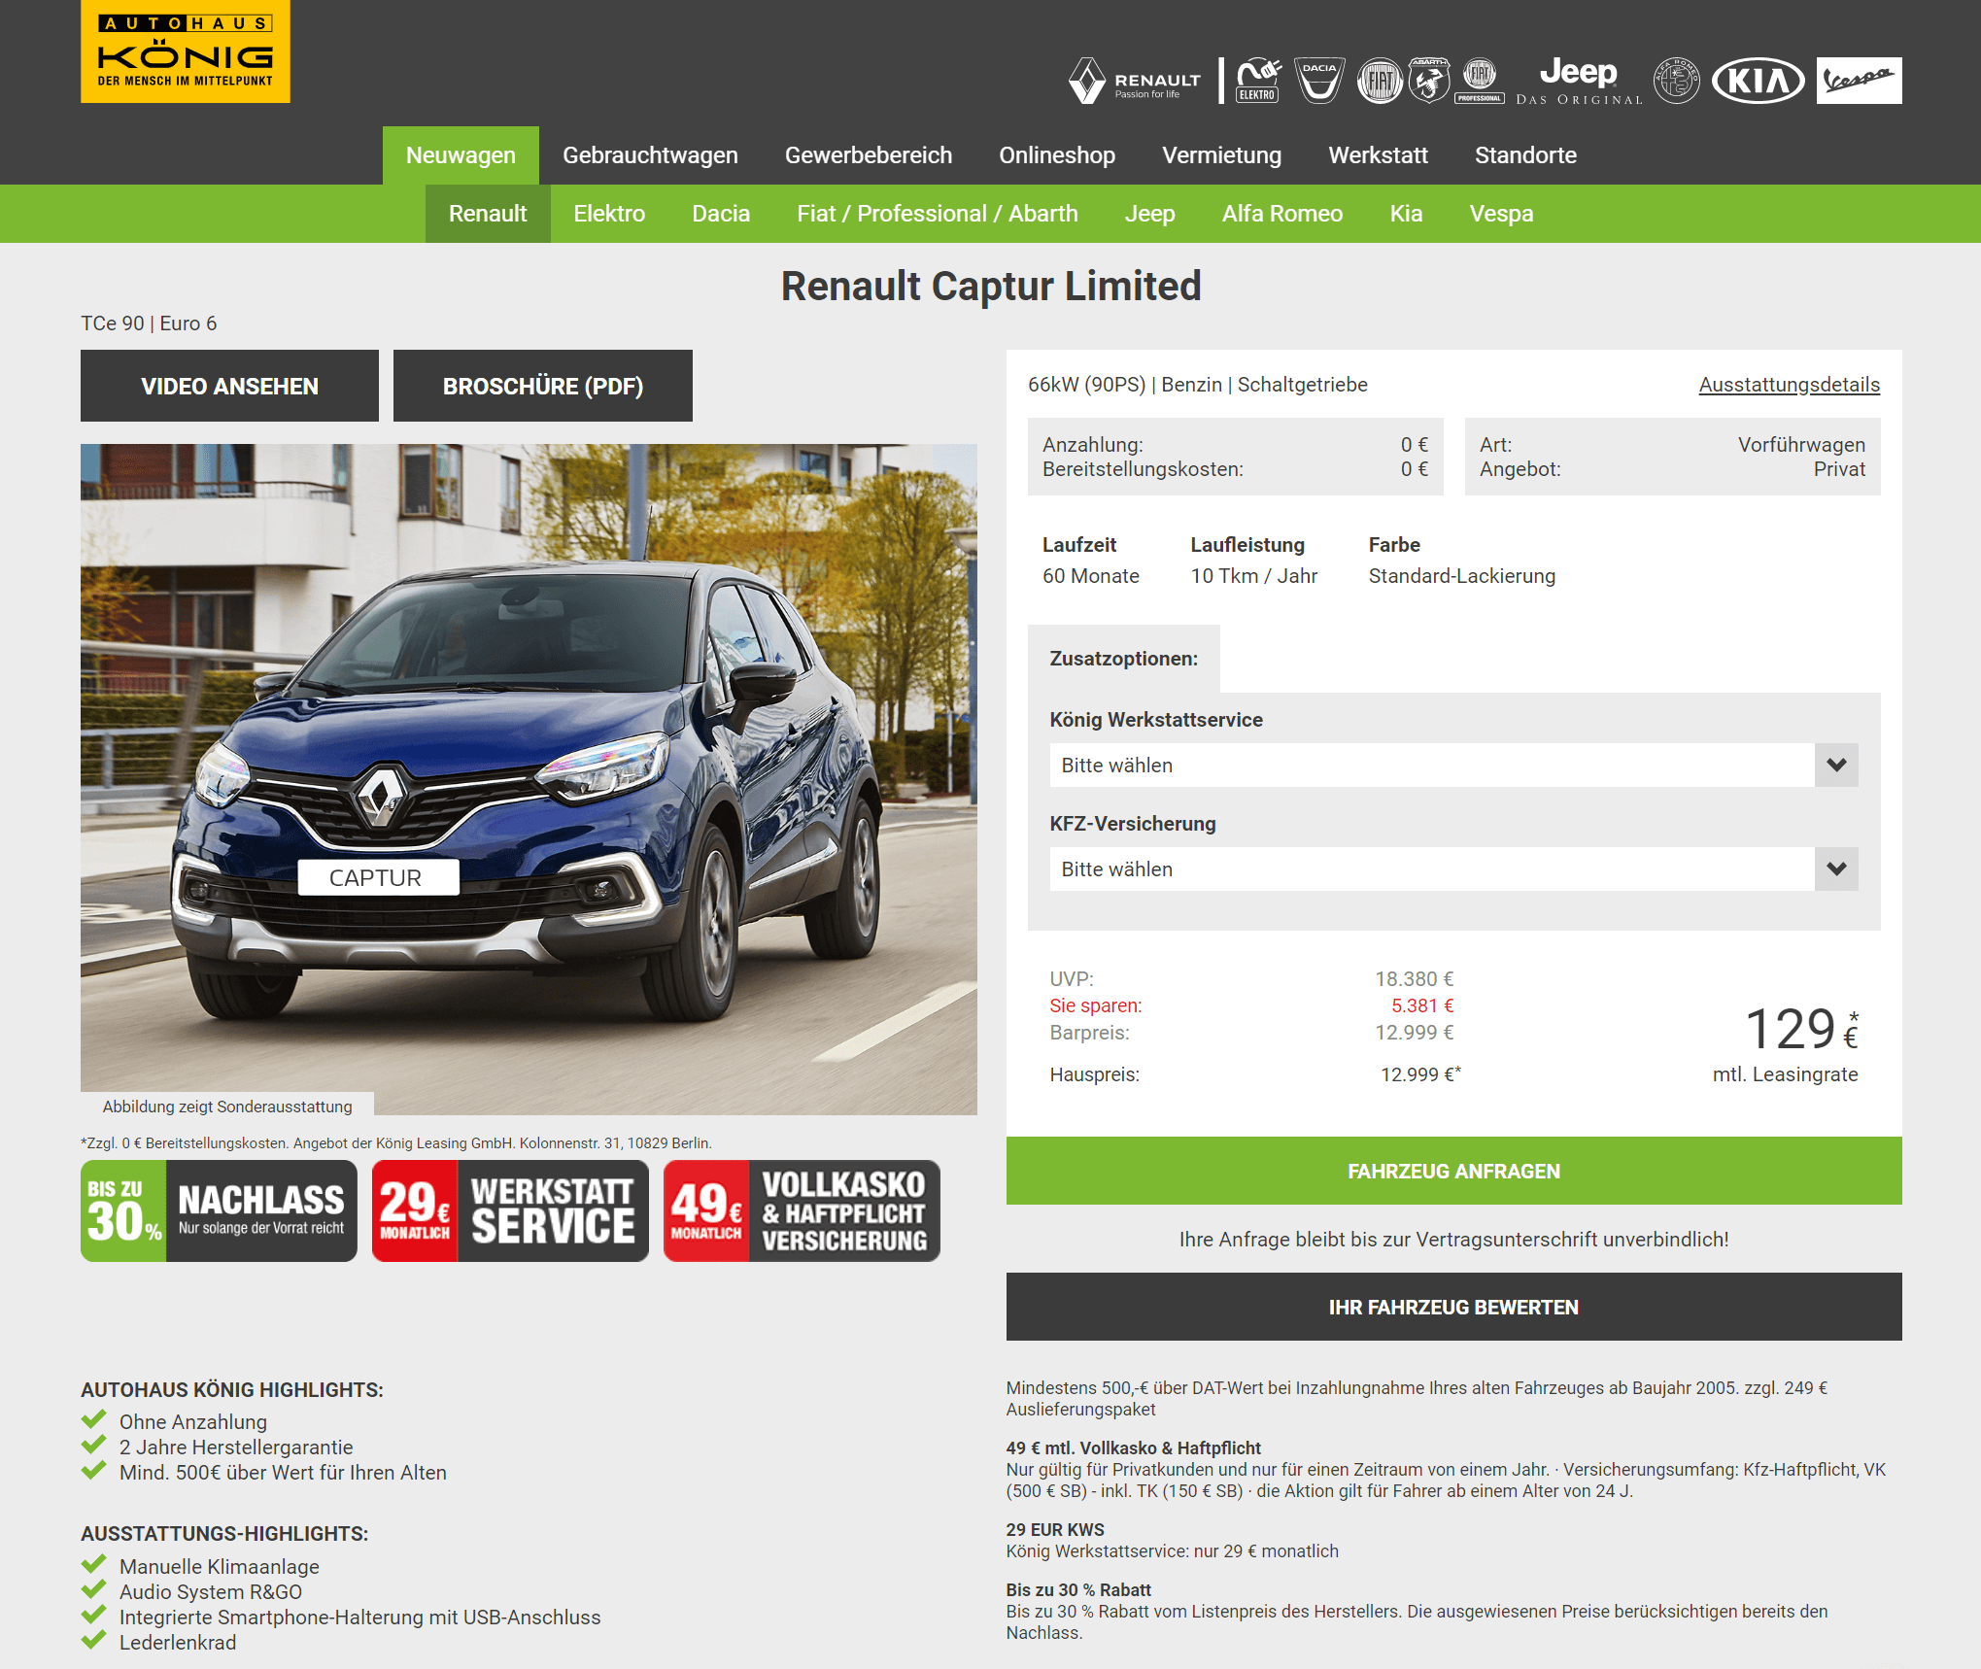Click Ihr Fahrzeug bewerten button
1981x1669 pixels.
point(1453,1307)
